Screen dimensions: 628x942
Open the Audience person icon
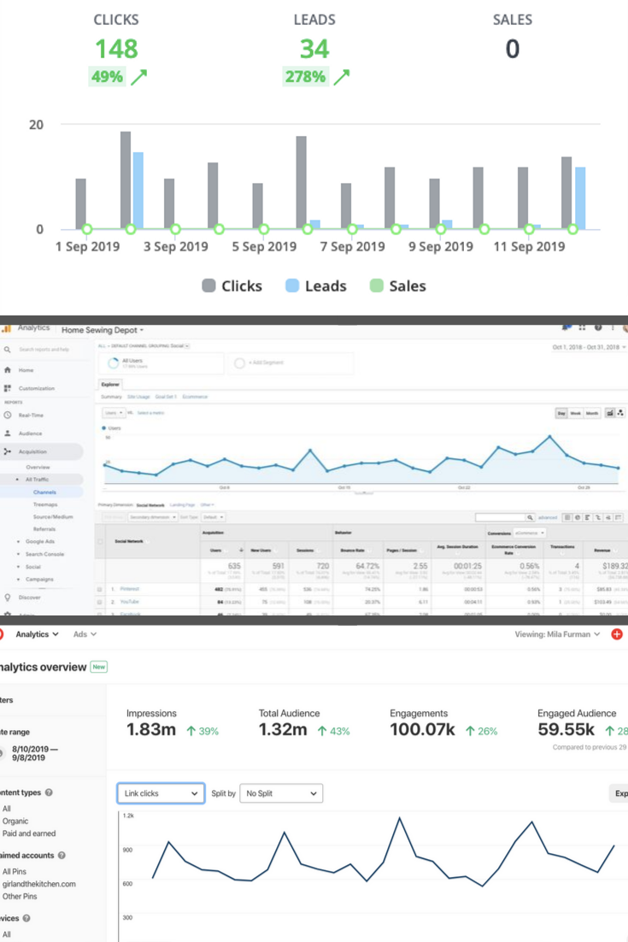(x=8, y=433)
